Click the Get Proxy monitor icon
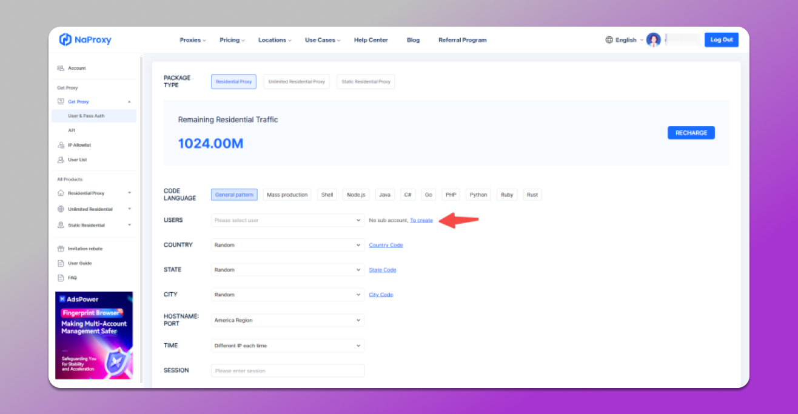This screenshot has height=414, width=798. [x=61, y=102]
